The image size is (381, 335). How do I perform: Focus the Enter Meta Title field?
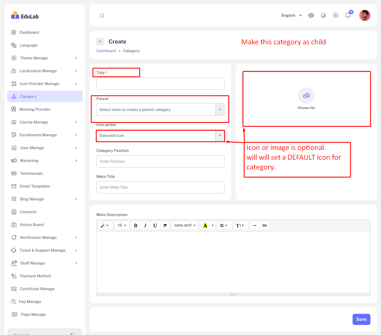[x=160, y=187]
